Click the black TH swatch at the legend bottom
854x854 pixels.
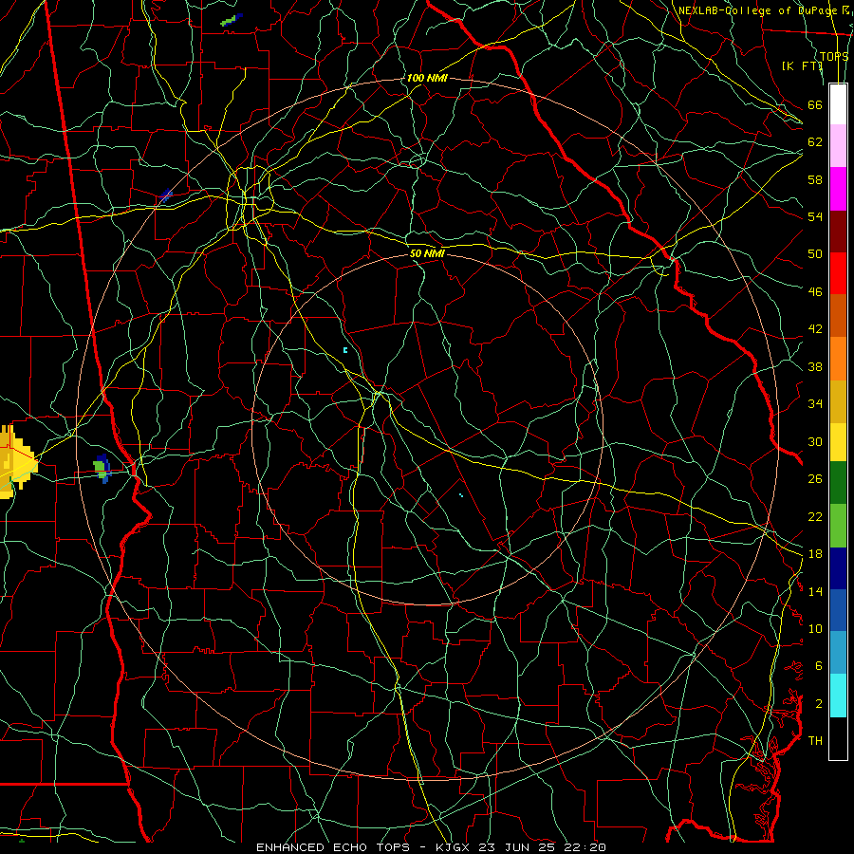[838, 738]
